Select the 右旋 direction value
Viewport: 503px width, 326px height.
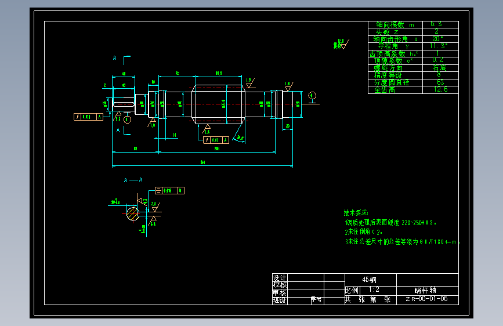point(440,68)
